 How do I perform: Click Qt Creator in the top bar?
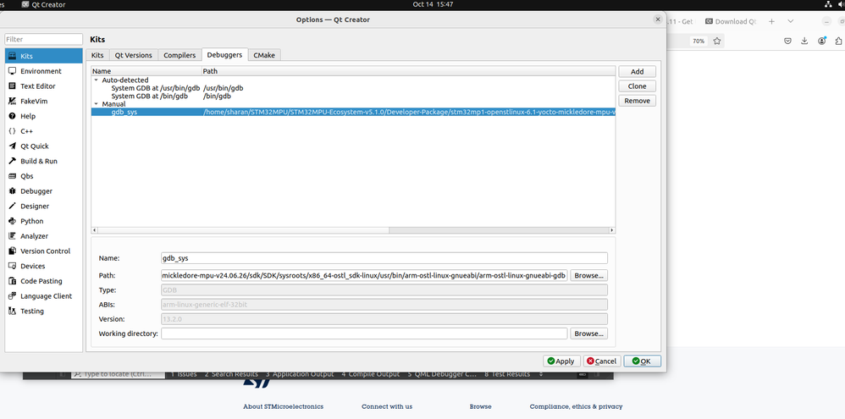(x=43, y=4)
